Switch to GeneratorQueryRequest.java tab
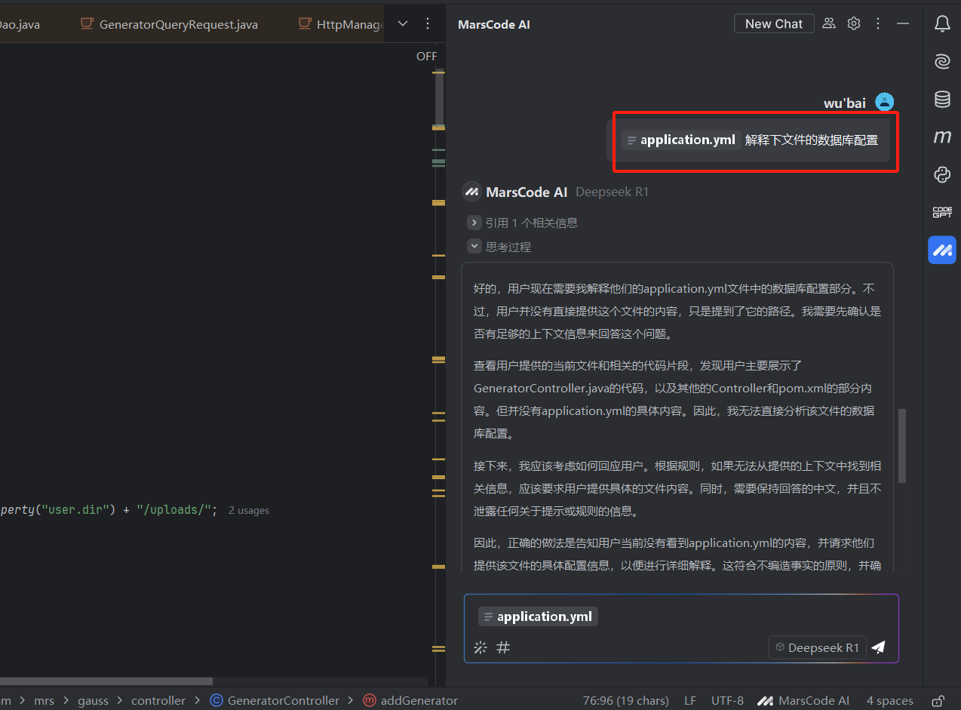This screenshot has width=961, height=710. pyautogui.click(x=170, y=24)
